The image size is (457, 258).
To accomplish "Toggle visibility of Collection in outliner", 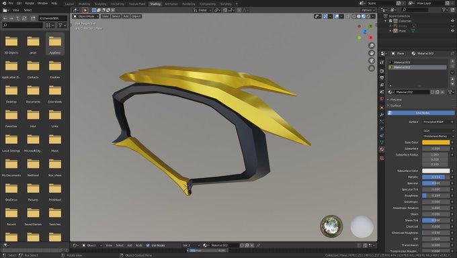I will (452, 21).
